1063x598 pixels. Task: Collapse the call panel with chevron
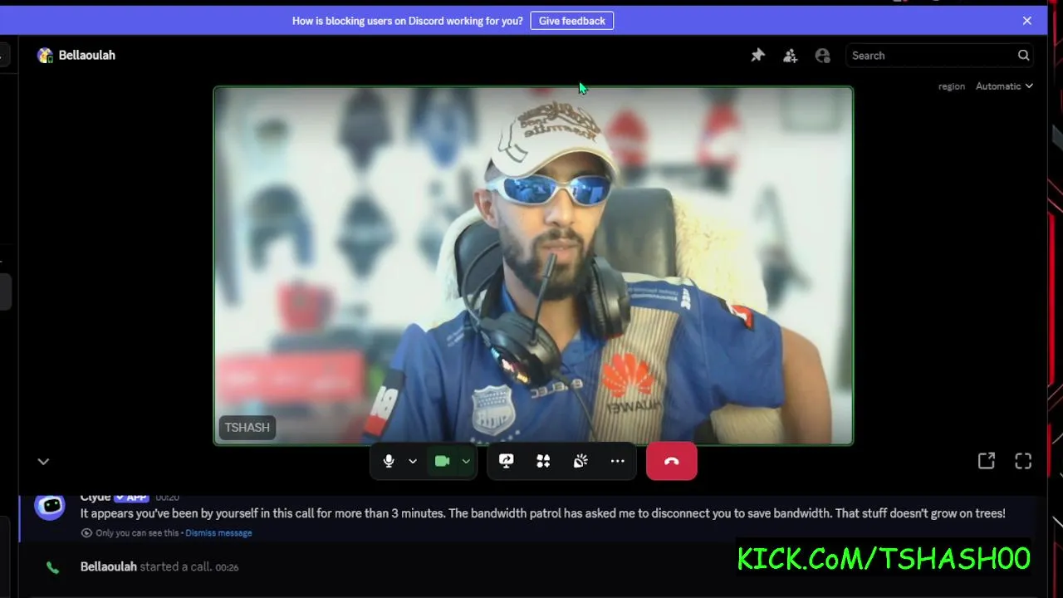pyautogui.click(x=43, y=461)
